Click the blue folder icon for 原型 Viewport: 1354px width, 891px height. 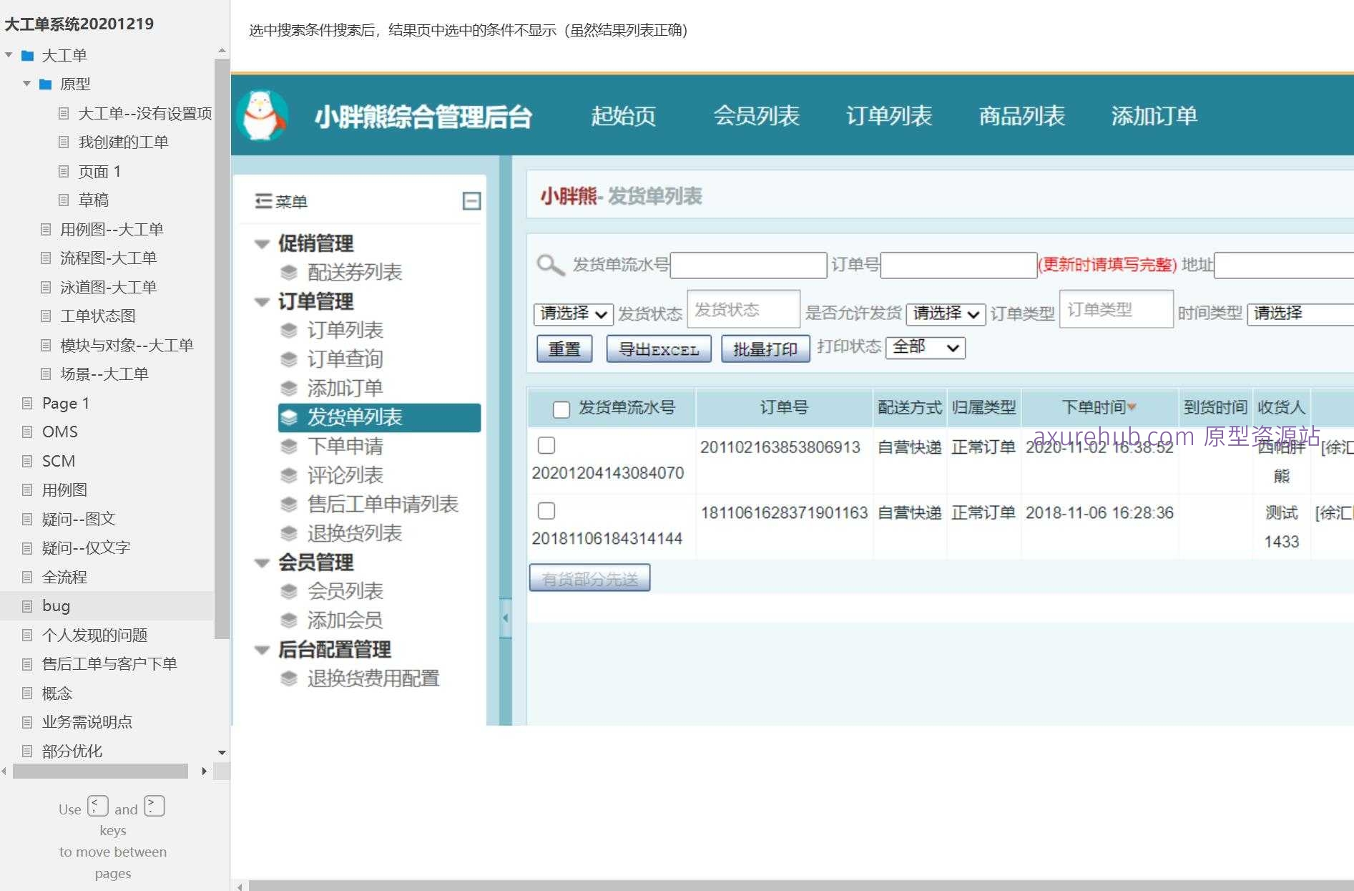[x=46, y=84]
